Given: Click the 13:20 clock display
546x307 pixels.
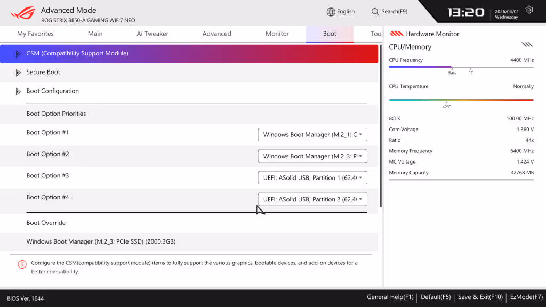Looking at the screenshot, I should pyautogui.click(x=465, y=13).
